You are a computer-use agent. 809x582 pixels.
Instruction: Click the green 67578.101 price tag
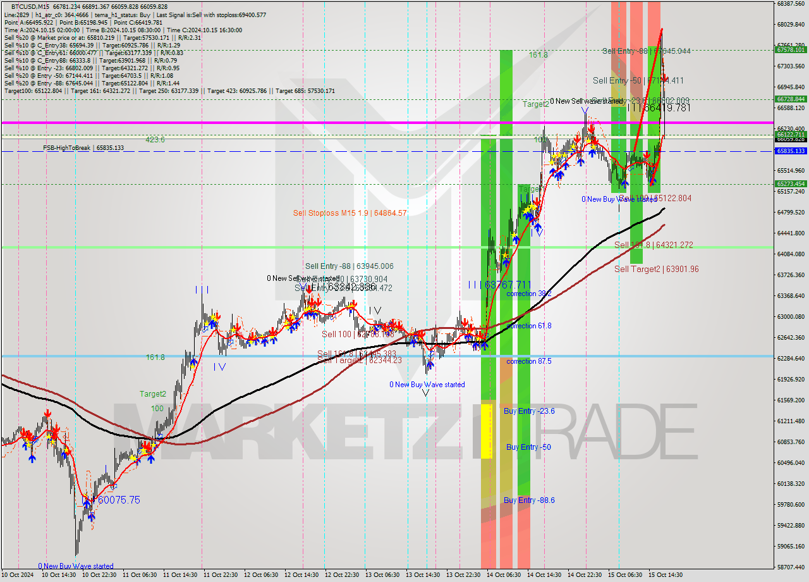790,49
